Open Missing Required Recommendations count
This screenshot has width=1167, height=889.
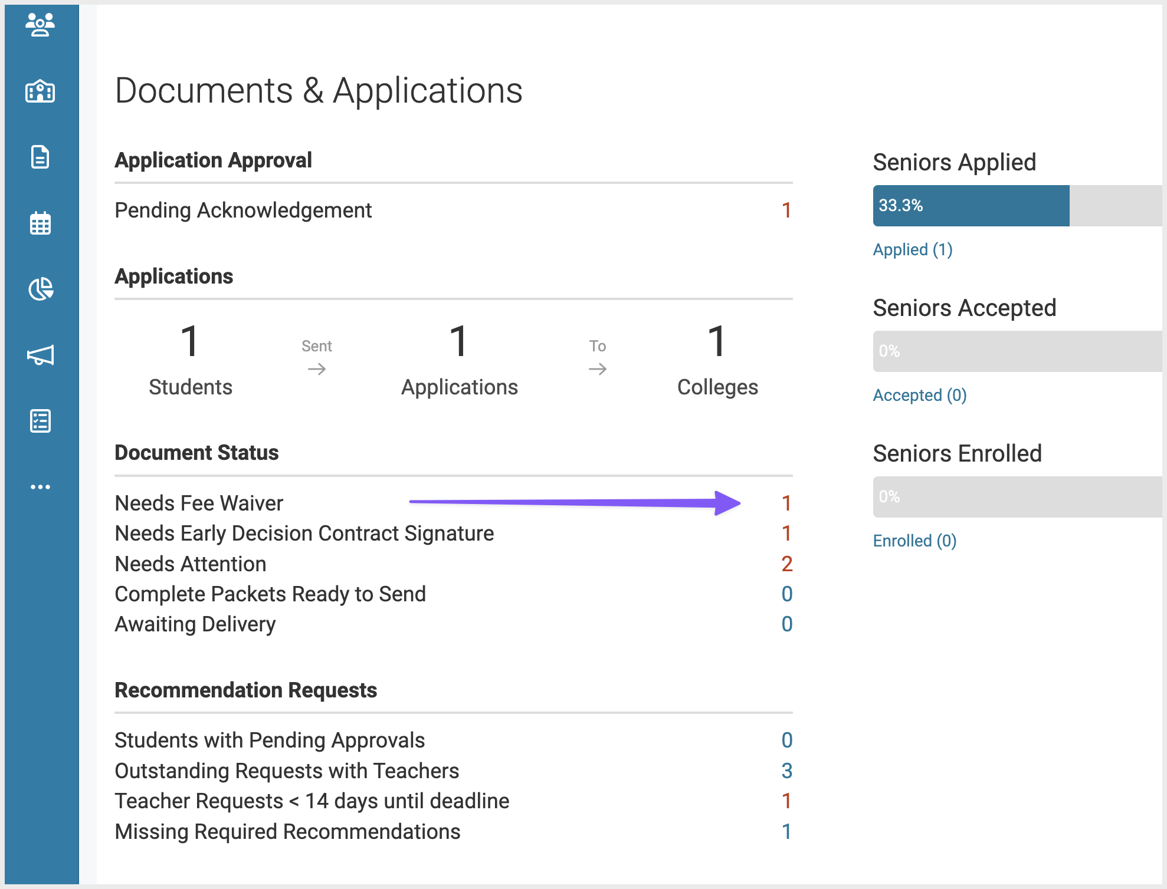(x=786, y=832)
